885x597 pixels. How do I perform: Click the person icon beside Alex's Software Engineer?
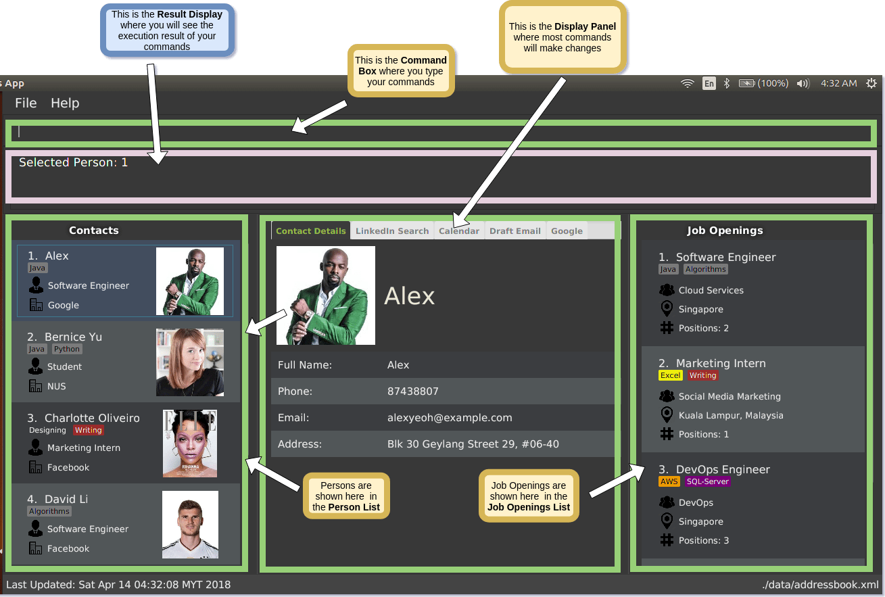tap(36, 285)
